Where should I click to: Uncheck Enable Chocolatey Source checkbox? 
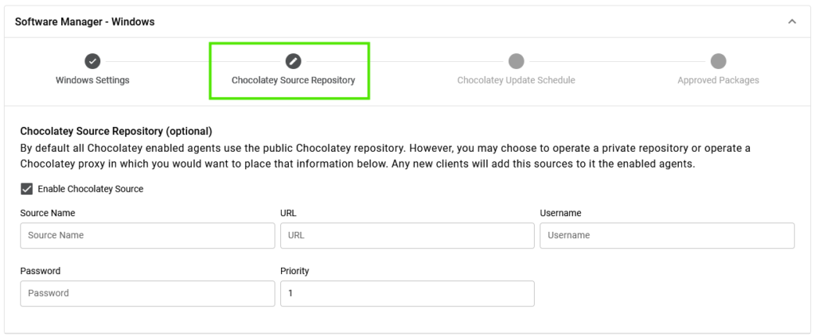click(26, 189)
